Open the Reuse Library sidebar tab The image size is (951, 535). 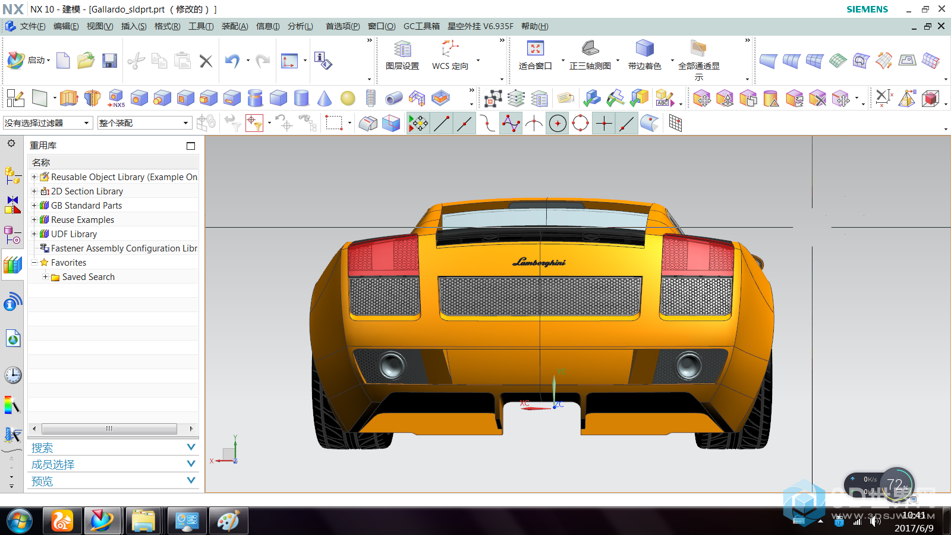click(x=12, y=265)
